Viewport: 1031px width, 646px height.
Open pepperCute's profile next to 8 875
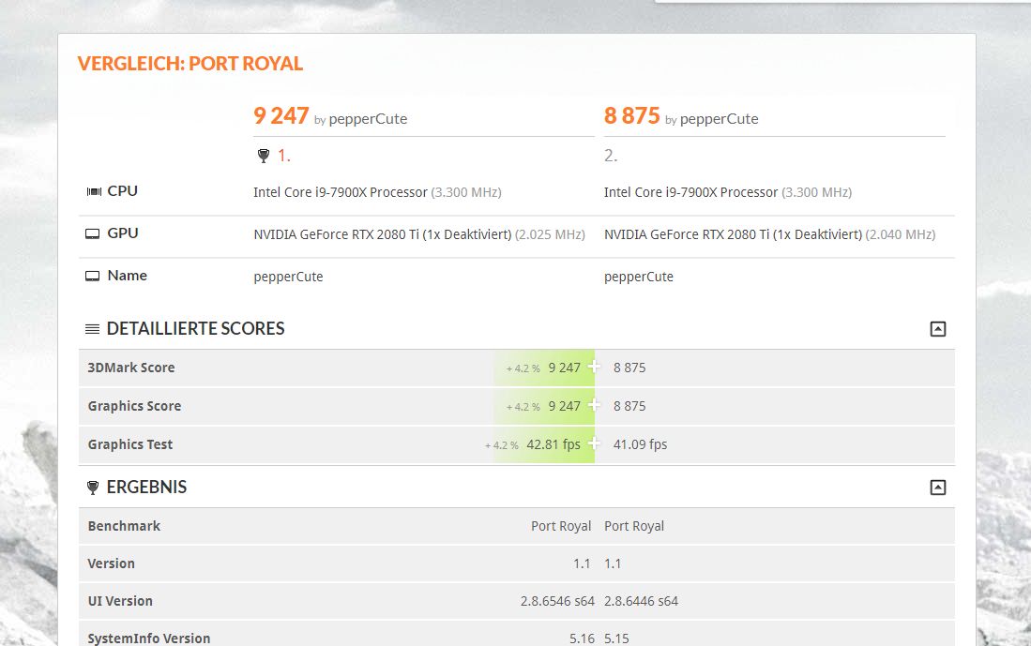(719, 119)
